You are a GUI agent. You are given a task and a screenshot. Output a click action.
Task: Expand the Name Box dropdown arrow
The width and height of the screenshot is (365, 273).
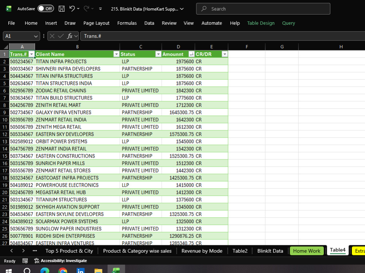point(36,36)
